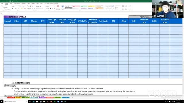The height and width of the screenshot is (103, 184).
Task: Click the Alert column header
Action: (124, 21)
